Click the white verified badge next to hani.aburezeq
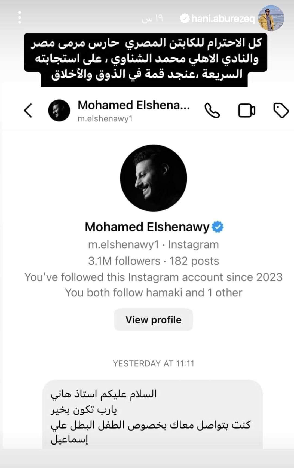The height and width of the screenshot is (468, 294). 185,19
